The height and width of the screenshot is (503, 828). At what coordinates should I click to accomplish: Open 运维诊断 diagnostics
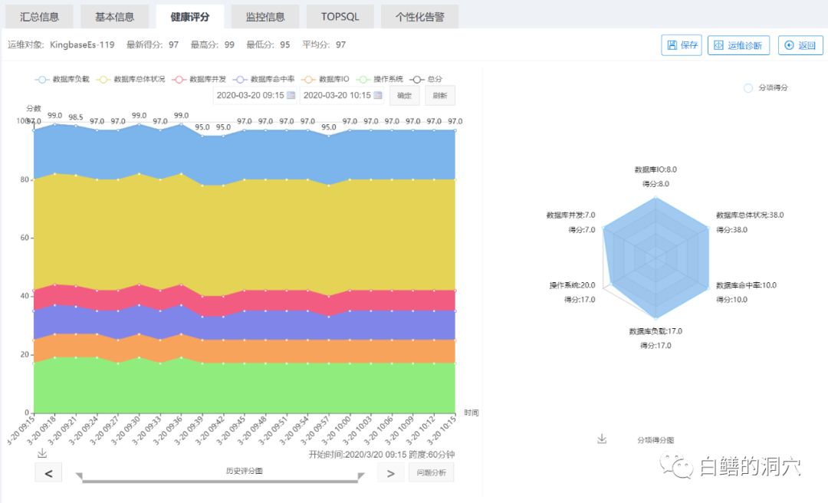(738, 45)
